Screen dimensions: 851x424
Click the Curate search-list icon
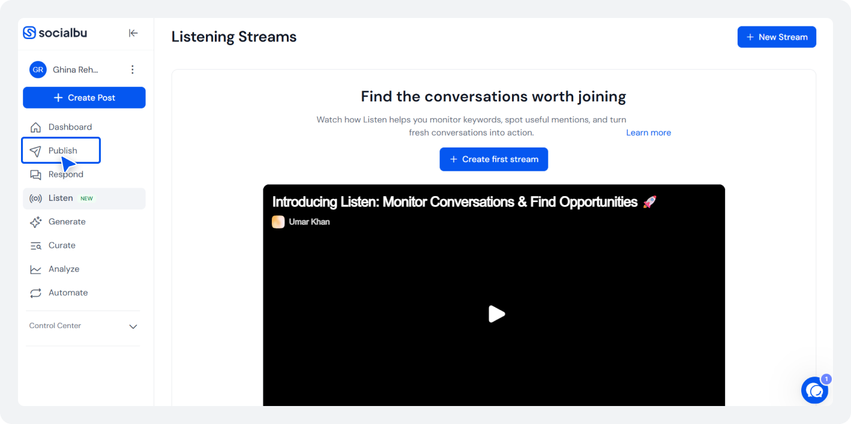(x=36, y=245)
